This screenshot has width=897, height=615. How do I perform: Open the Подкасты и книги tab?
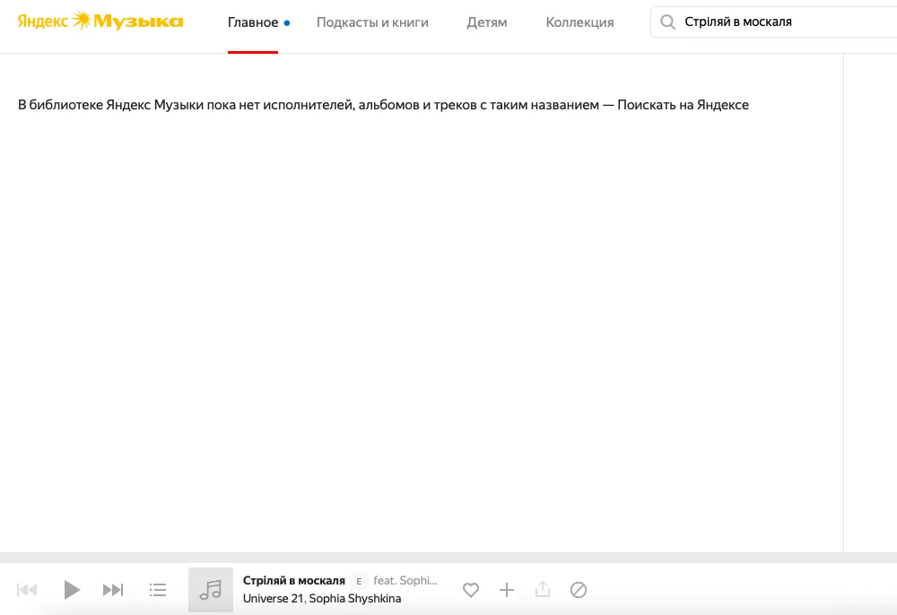[372, 22]
